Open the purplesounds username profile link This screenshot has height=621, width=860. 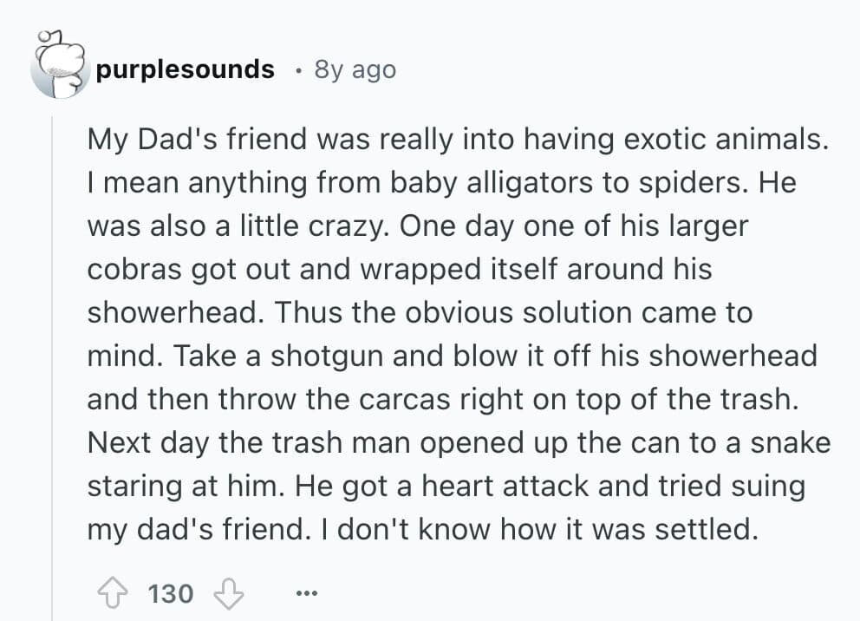[185, 69]
